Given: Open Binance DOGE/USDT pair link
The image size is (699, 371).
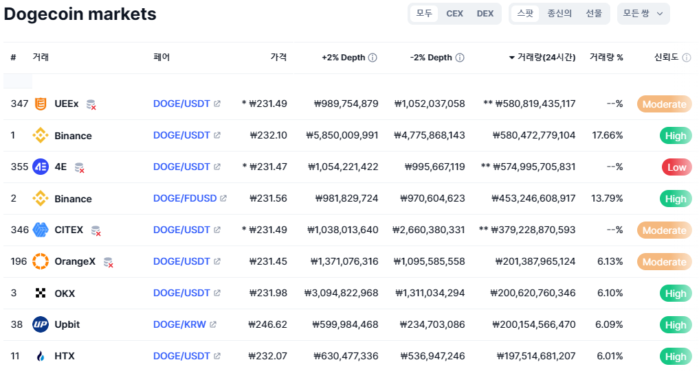Looking at the screenshot, I should coord(181,135).
